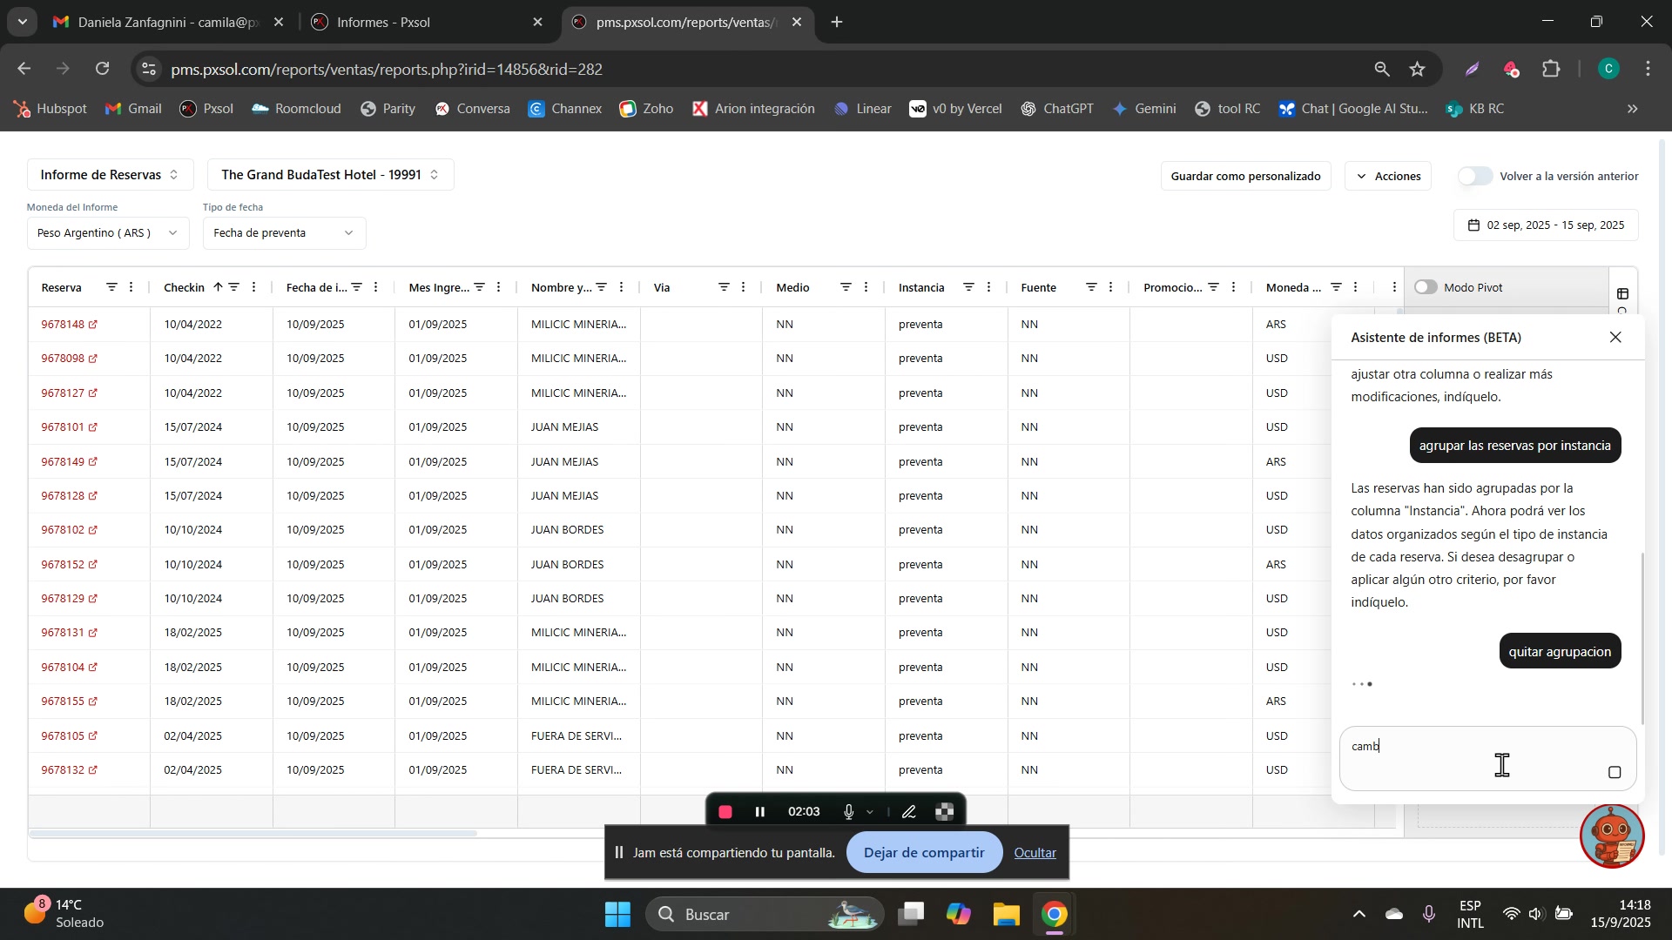Expand the Informe de Reservas selector
The width and height of the screenshot is (1672, 940).
(x=109, y=175)
